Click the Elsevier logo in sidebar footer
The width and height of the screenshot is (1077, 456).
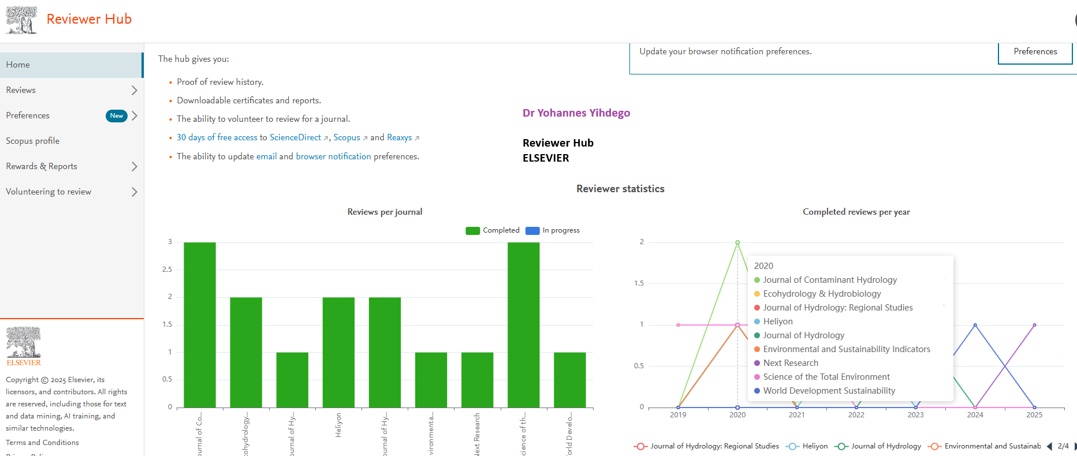click(x=24, y=346)
